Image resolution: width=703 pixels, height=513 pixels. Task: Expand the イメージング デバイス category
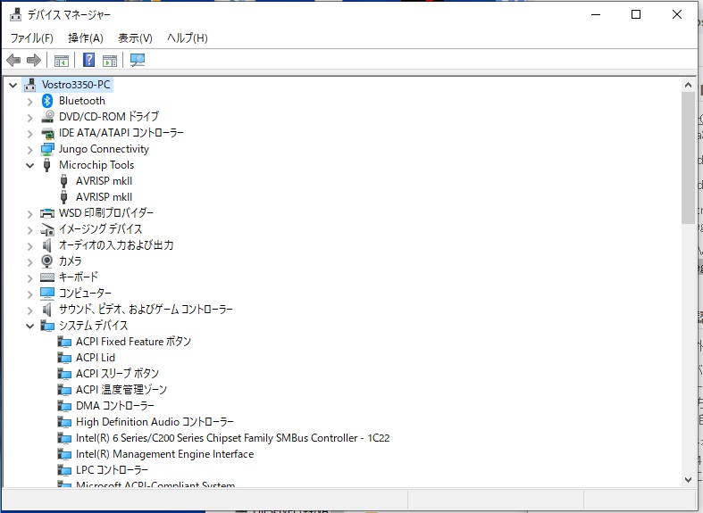(x=30, y=230)
